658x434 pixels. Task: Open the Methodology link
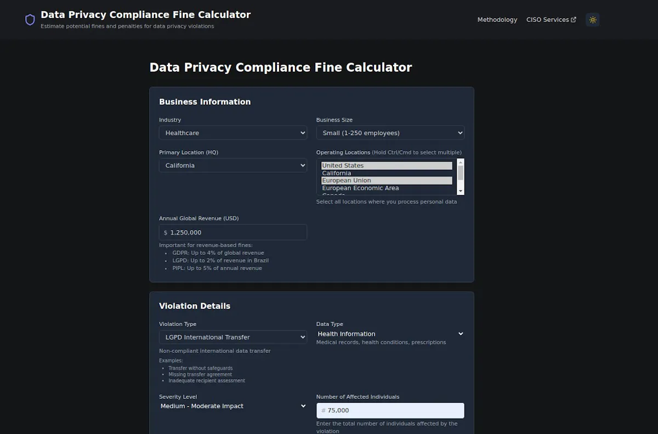[x=497, y=20]
